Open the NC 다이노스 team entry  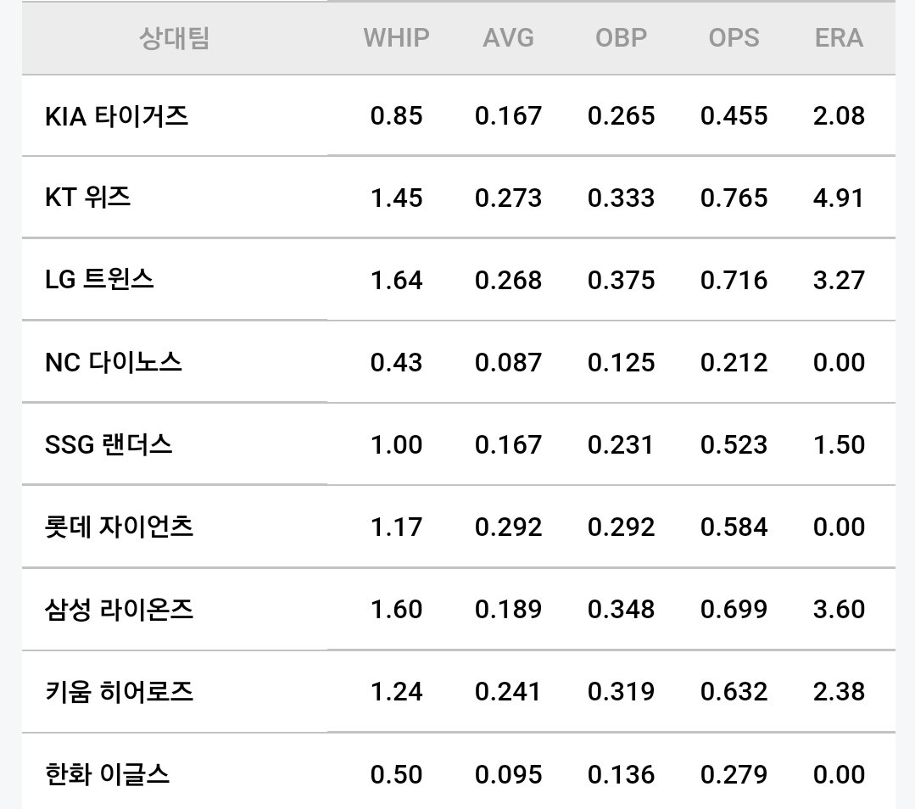coord(458,362)
